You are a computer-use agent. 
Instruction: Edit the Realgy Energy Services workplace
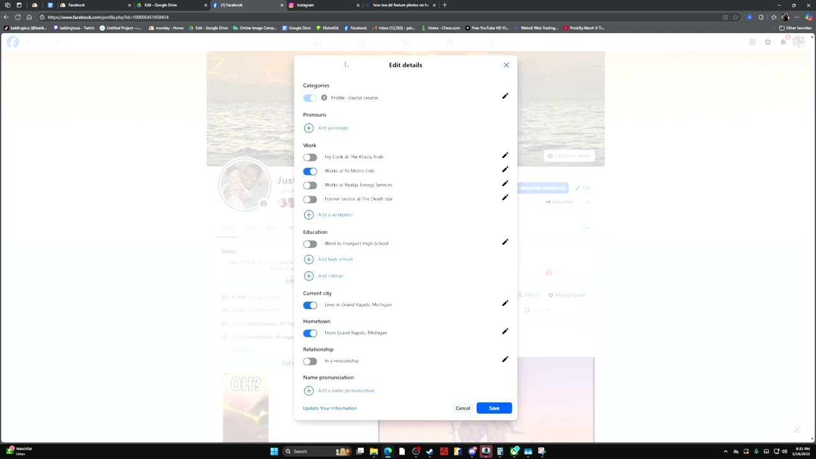pyautogui.click(x=505, y=184)
